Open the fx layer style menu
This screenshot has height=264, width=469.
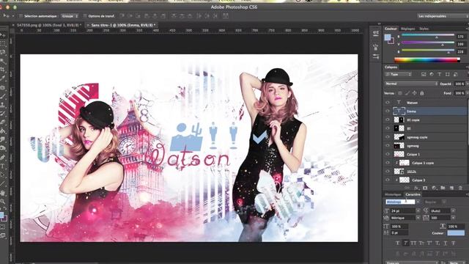pyautogui.click(x=416, y=188)
